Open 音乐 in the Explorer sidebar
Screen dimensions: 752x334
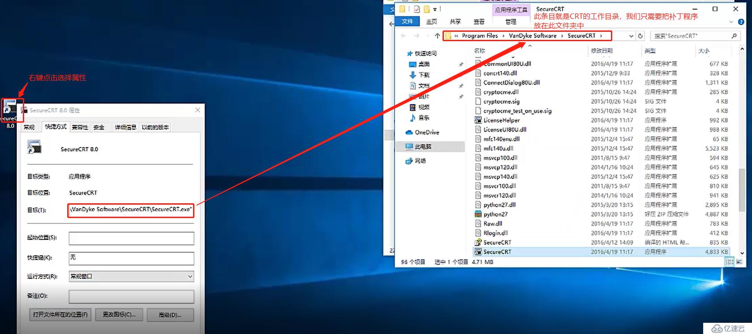tap(420, 118)
